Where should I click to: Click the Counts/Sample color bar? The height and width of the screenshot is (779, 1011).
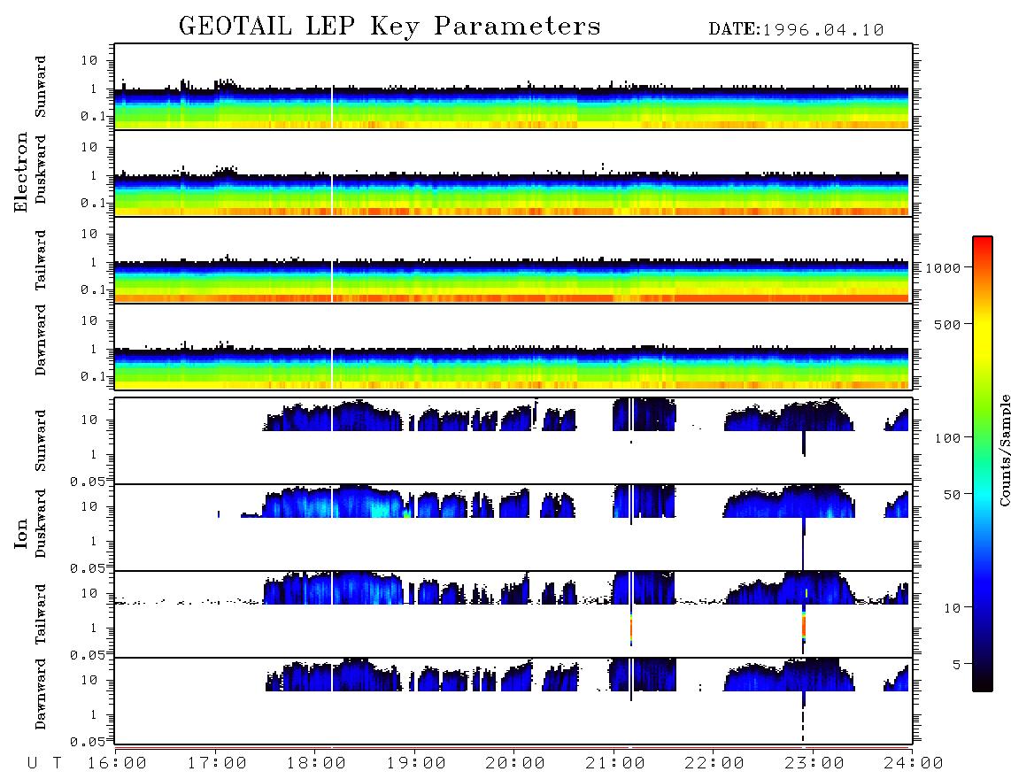983,464
